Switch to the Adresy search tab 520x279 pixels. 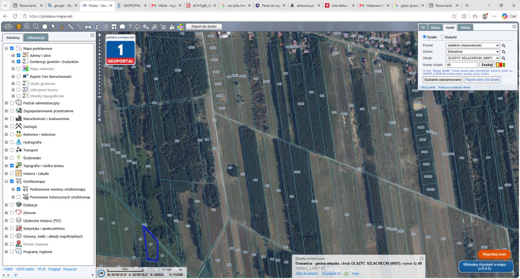point(435,28)
